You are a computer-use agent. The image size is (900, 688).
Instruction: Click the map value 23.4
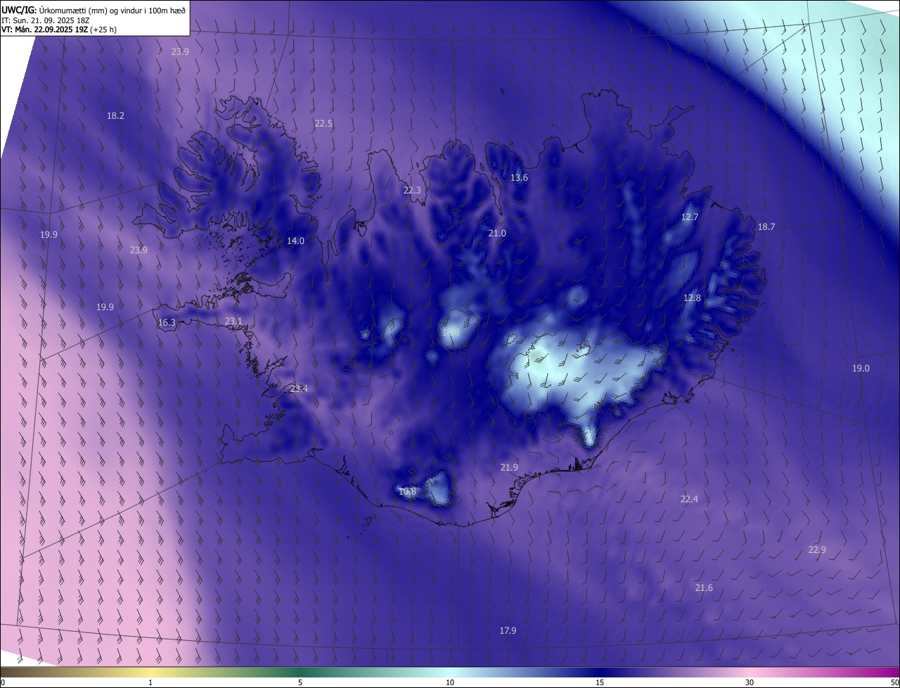pos(299,388)
